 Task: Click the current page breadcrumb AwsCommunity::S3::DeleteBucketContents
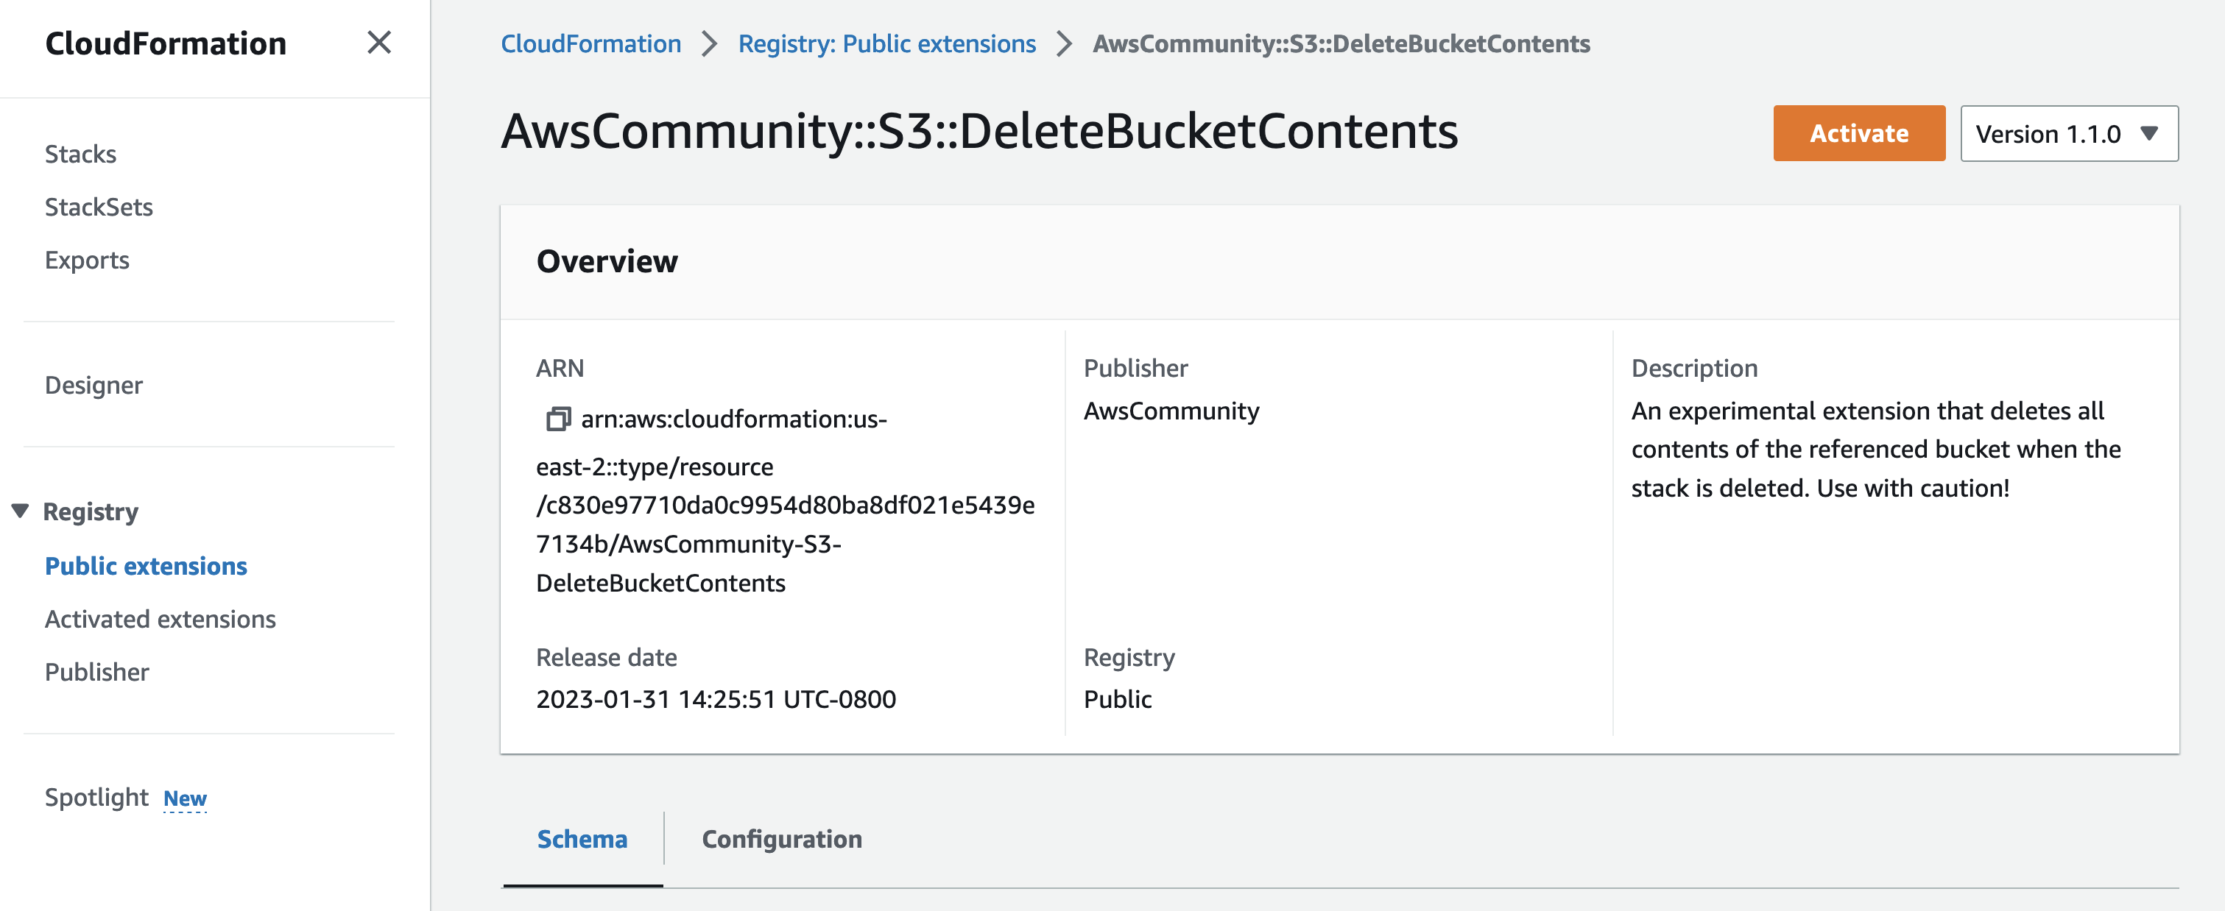point(1341,44)
